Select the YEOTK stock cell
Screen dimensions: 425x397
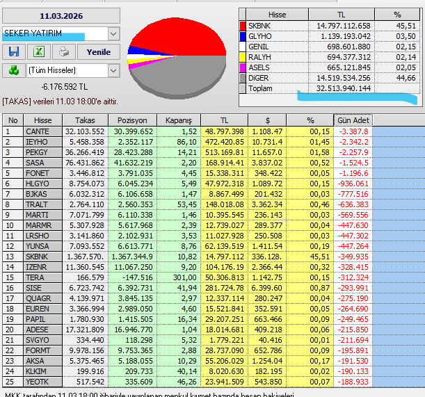[x=43, y=382]
